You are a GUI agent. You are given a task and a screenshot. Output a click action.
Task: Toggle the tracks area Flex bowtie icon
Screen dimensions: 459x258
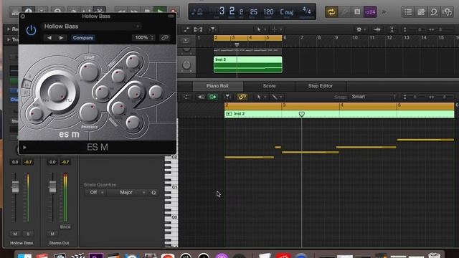click(x=198, y=29)
